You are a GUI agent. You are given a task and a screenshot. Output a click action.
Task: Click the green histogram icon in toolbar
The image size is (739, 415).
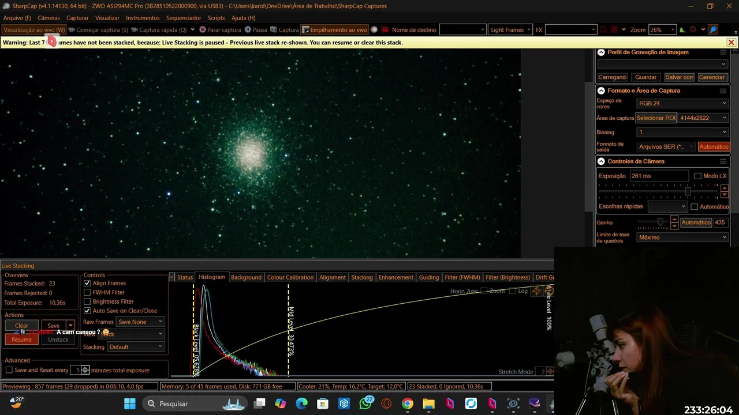[x=682, y=29]
